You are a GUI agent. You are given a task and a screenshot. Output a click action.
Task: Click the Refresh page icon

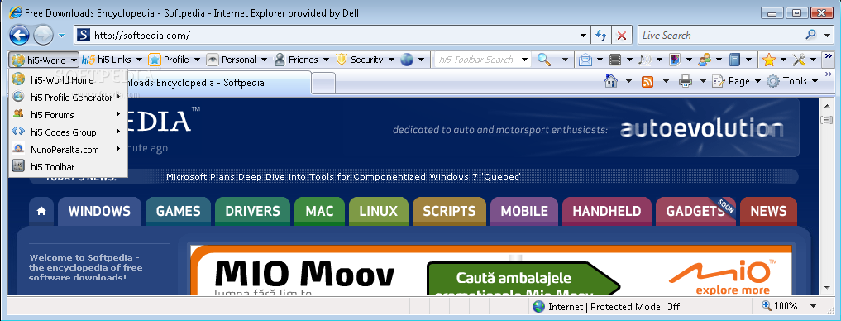[x=601, y=36]
